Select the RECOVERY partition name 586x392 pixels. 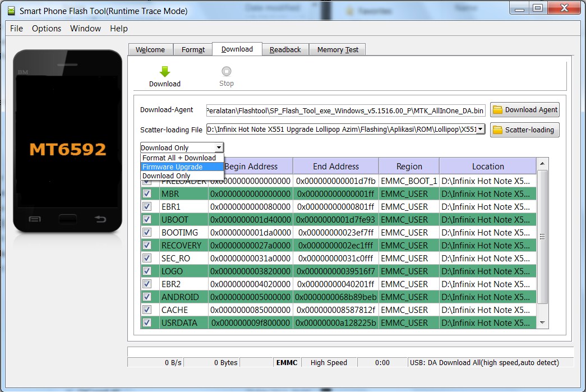click(x=181, y=246)
